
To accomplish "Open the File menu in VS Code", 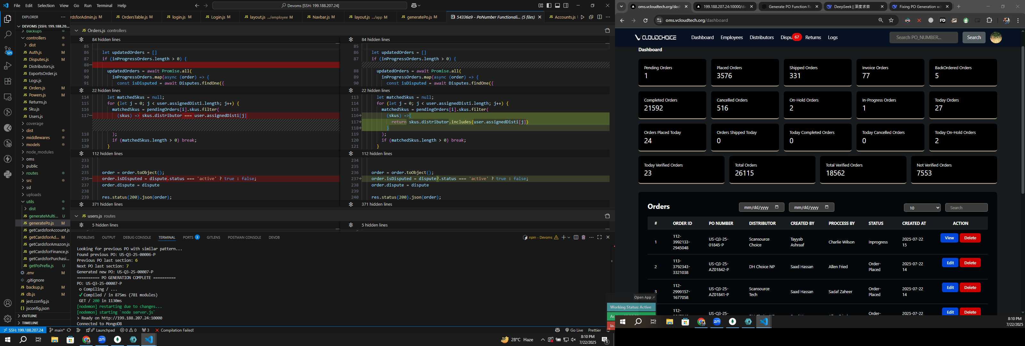I will 17,5.
